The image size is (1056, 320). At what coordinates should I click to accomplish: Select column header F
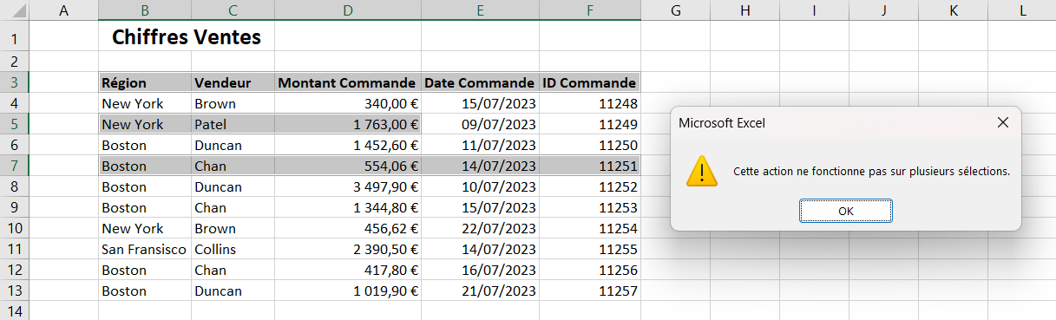pyautogui.click(x=590, y=10)
